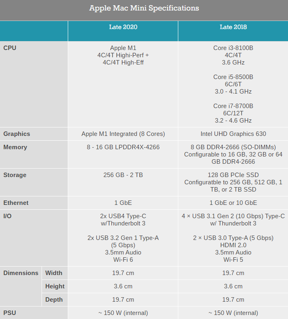Click 'Core i3-8100B' text

[x=233, y=48]
